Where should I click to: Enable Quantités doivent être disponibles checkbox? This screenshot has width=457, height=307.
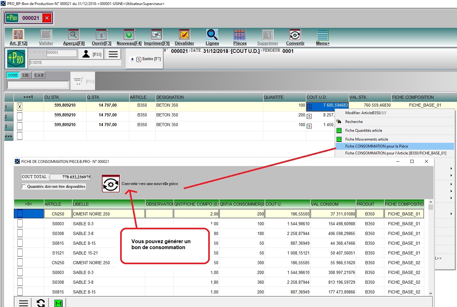tap(24, 187)
